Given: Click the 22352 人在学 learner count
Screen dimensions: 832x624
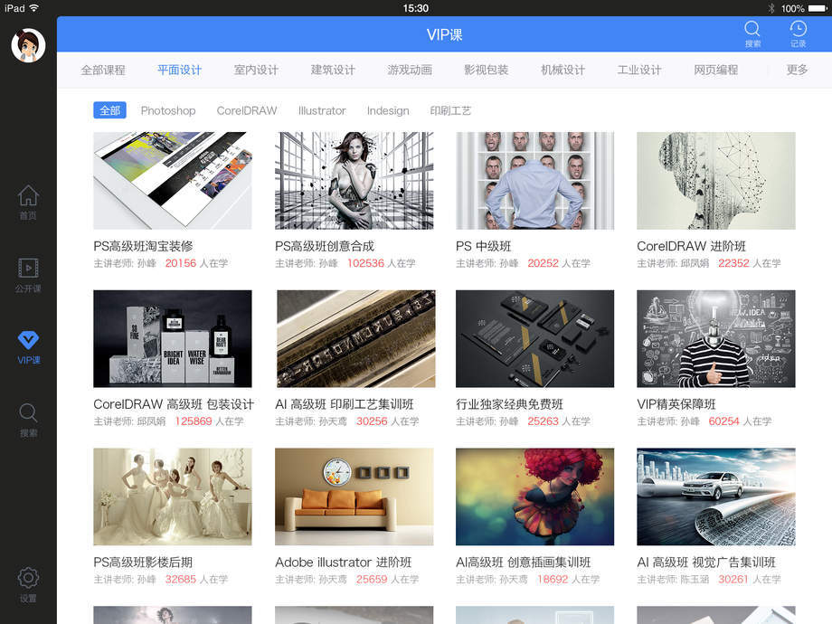Looking at the screenshot, I should (749, 263).
